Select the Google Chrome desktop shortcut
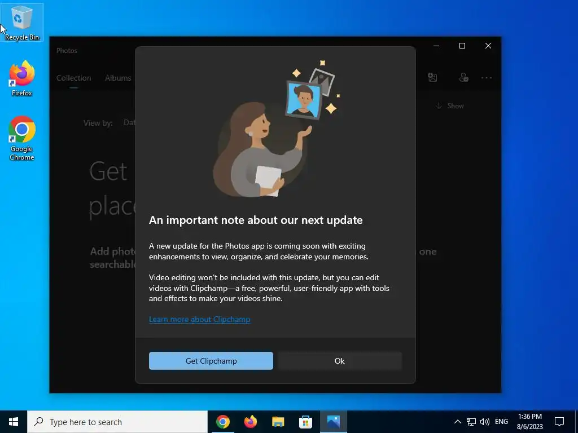Viewport: 578px width, 433px height. pyautogui.click(x=22, y=138)
